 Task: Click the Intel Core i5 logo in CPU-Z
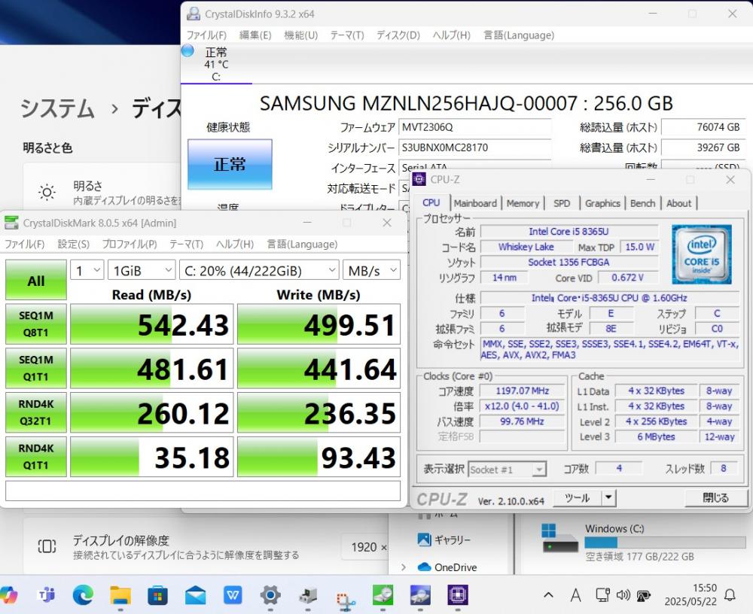[x=702, y=254]
